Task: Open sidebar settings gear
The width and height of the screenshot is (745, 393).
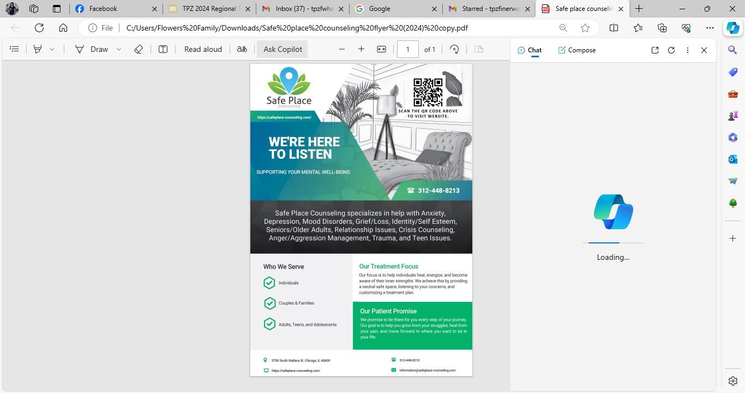Action: (733, 381)
